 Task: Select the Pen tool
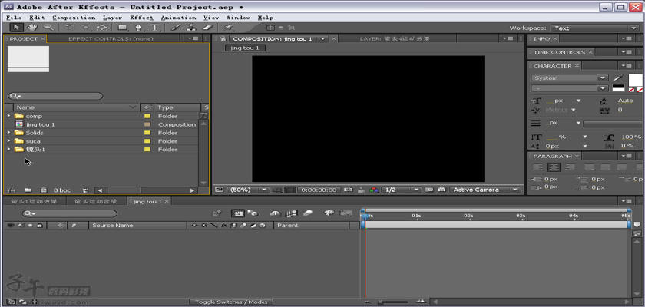coord(139,28)
